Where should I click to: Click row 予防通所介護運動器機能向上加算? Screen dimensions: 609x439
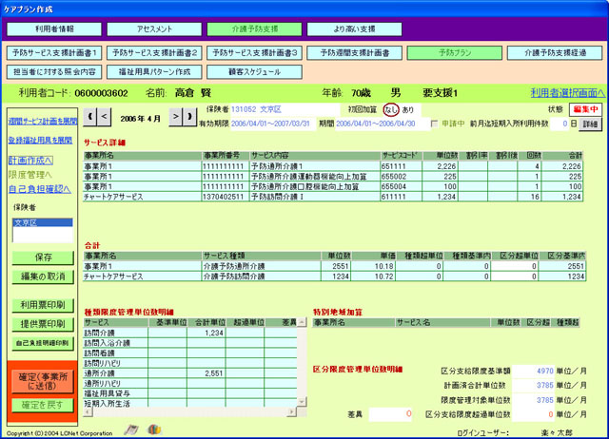333,177
